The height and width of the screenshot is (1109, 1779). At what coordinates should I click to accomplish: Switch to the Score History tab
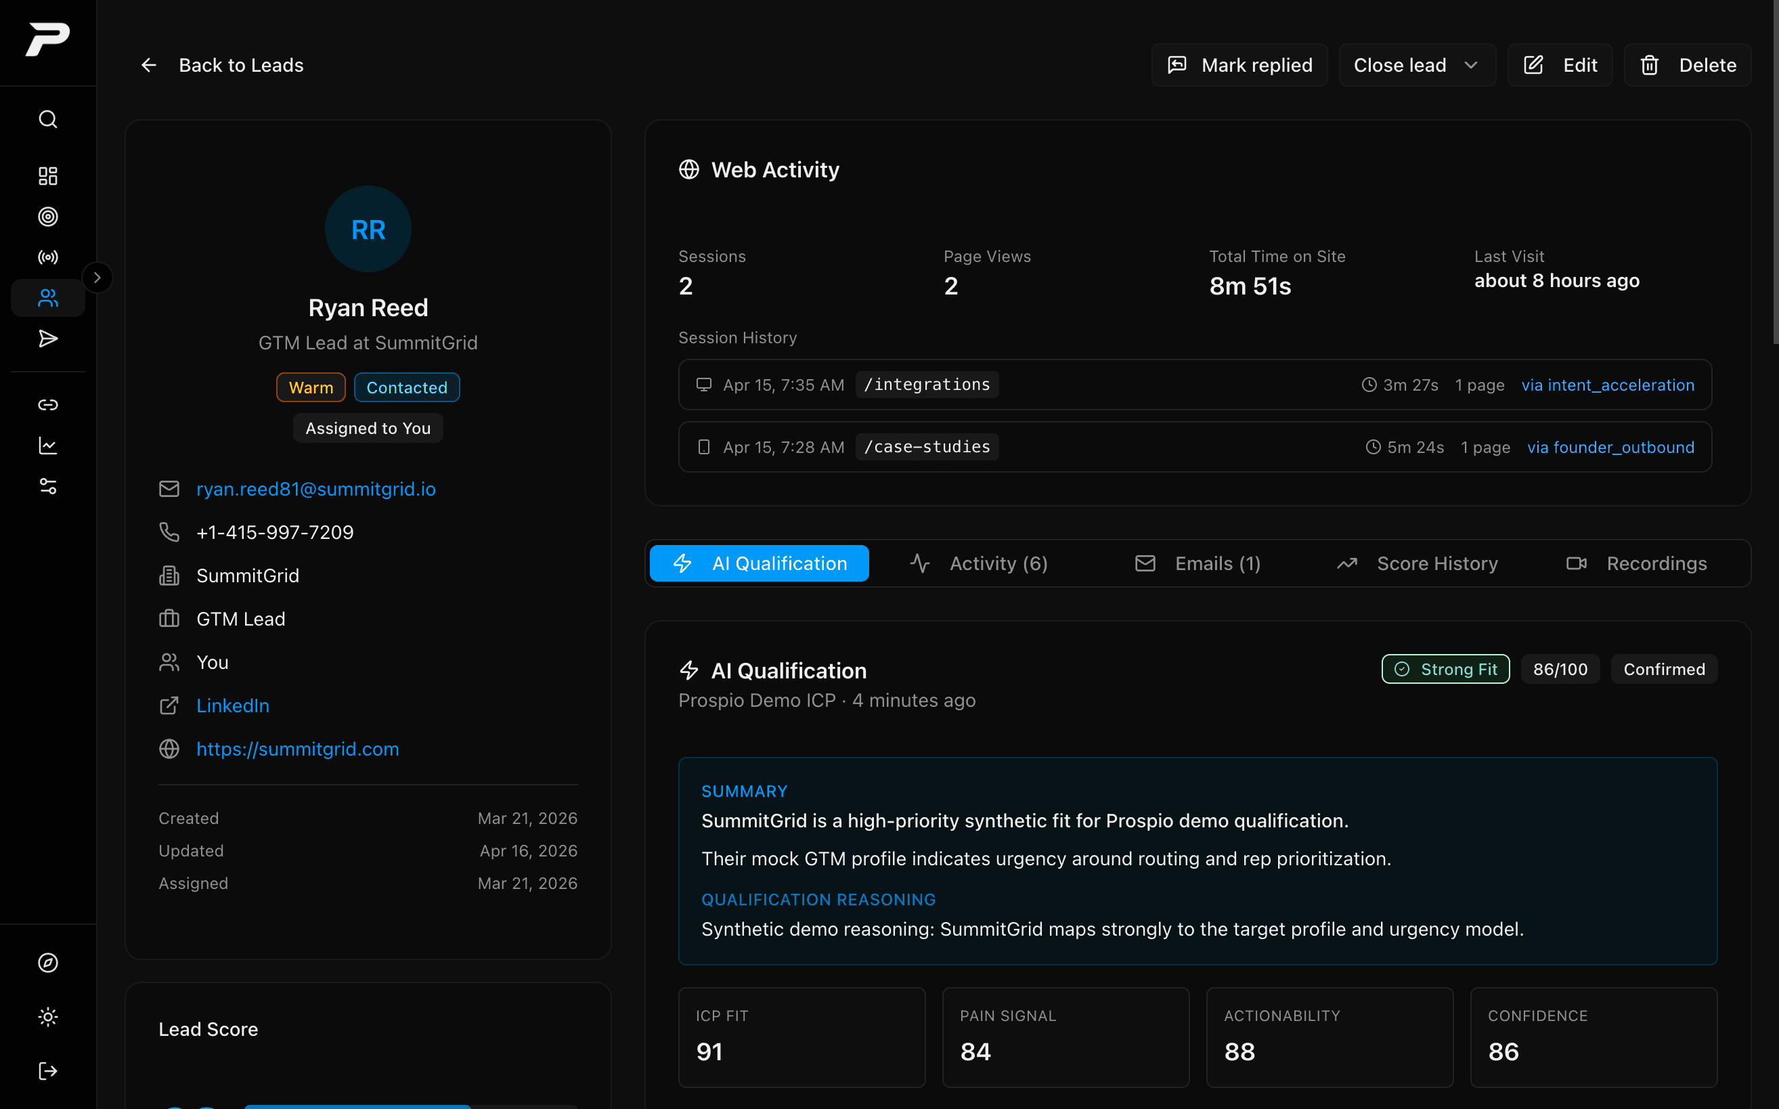(1417, 563)
